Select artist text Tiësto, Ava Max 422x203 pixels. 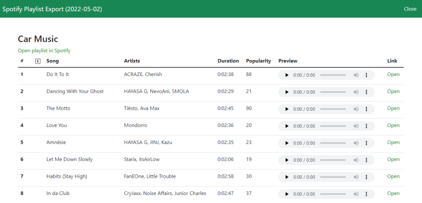click(141, 108)
